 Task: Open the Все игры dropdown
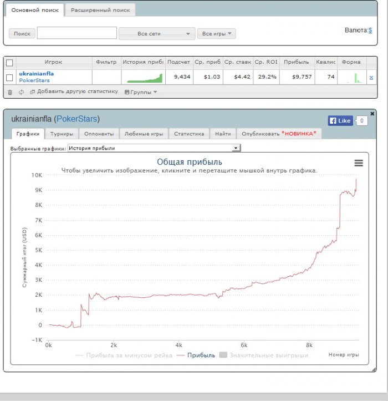217,33
